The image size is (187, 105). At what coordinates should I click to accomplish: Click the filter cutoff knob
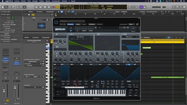pos(128,53)
